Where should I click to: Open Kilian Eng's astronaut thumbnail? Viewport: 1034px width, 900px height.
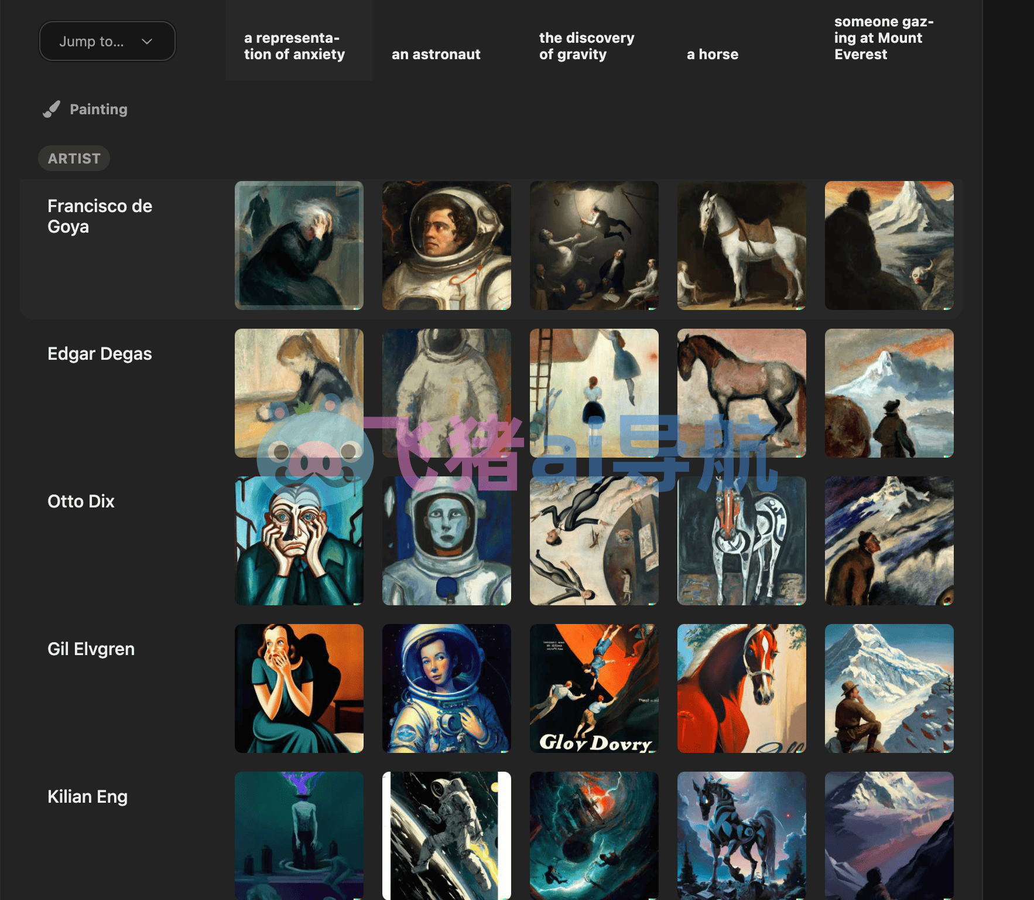[x=447, y=836]
